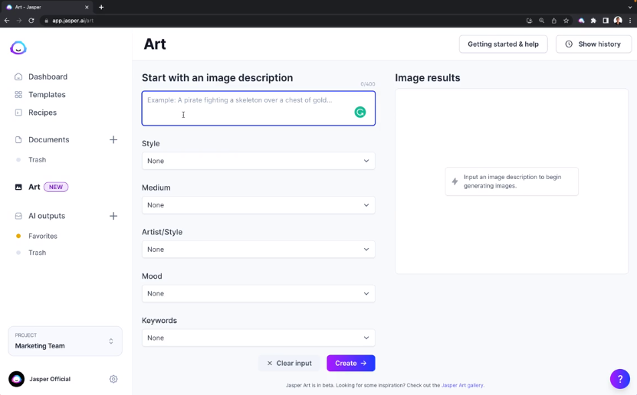This screenshot has height=395, width=637.
Task: Close the Art - Jasper tab
Action: [87, 8]
